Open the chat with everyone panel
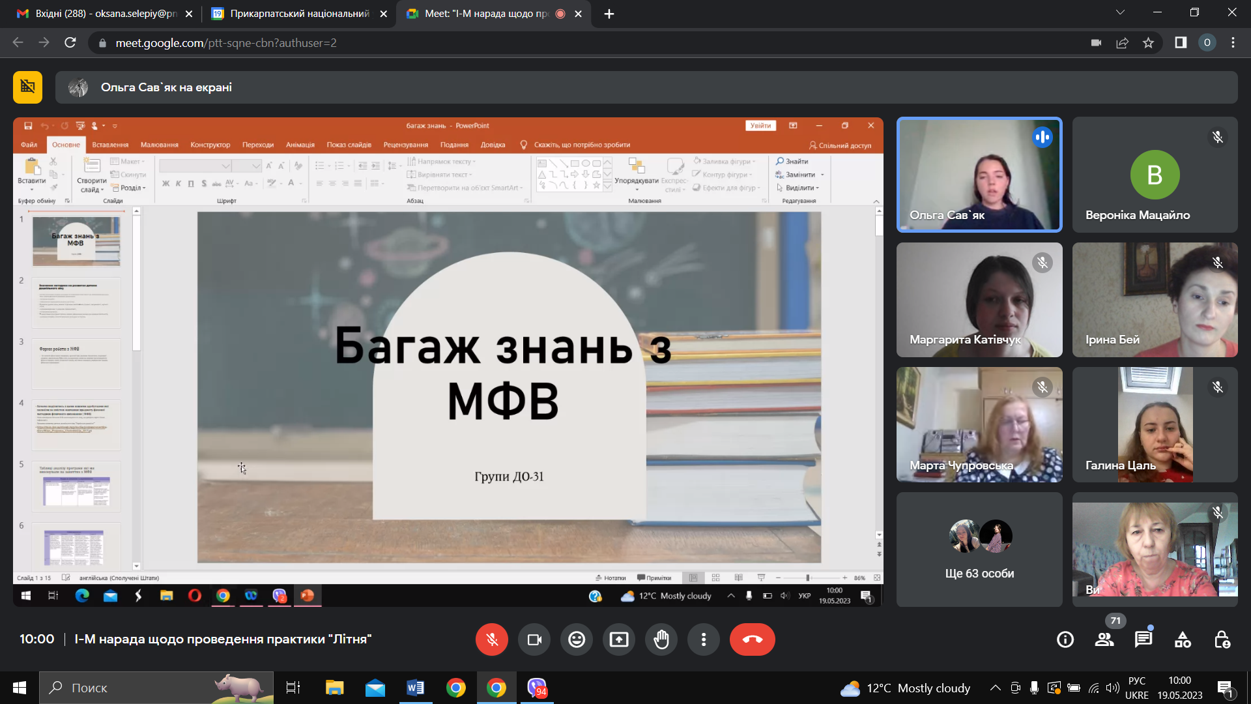The height and width of the screenshot is (704, 1251). [x=1143, y=639]
